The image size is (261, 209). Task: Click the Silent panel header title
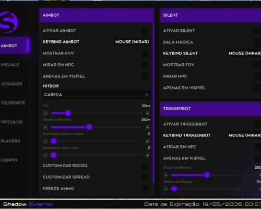click(x=171, y=15)
